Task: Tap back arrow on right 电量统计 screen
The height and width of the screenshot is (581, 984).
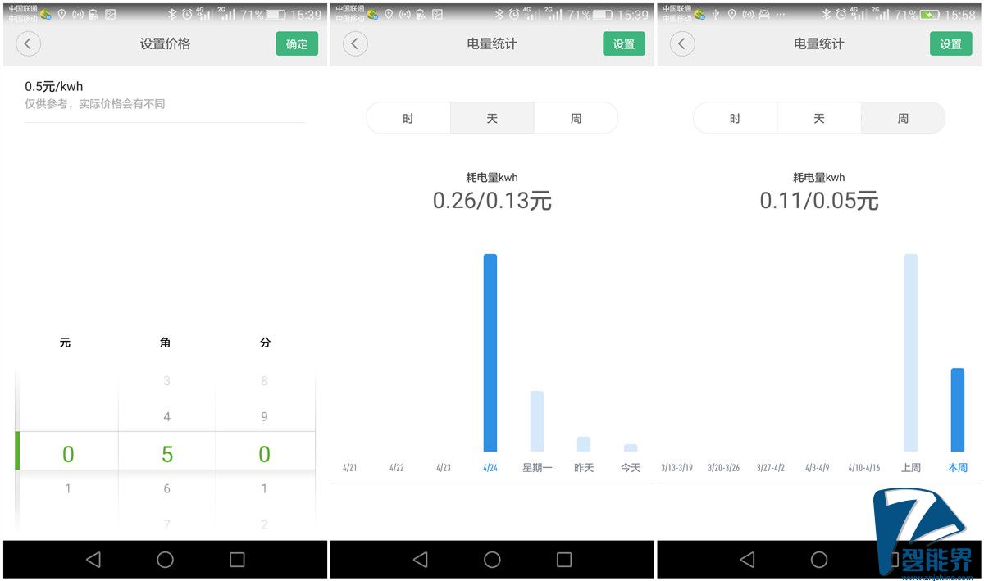Action: tap(681, 44)
